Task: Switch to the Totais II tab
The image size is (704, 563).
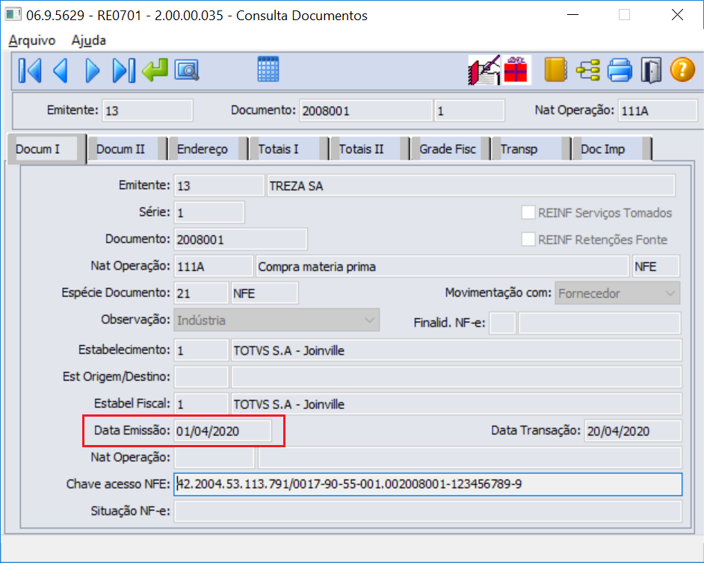Action: click(369, 149)
